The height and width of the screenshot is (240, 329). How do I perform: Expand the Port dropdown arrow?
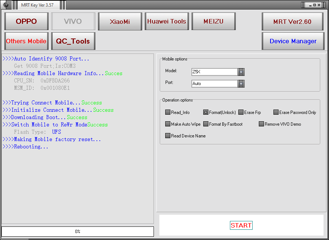click(241, 84)
